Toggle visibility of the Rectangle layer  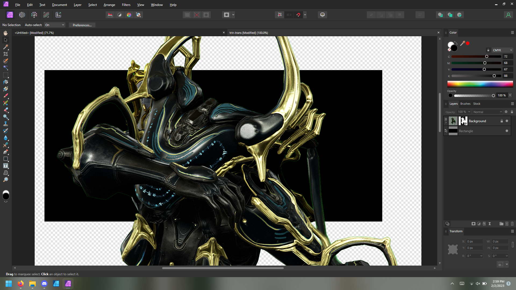click(507, 131)
